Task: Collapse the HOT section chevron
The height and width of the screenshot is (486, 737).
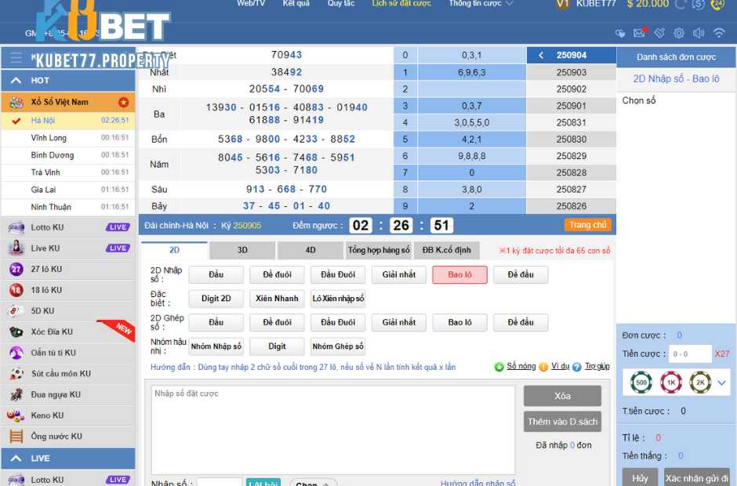Action: tap(16, 81)
